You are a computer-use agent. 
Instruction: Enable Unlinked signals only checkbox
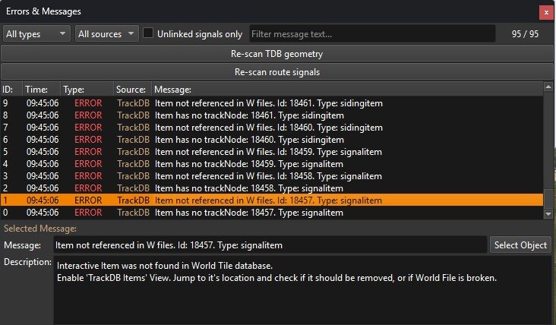[148, 33]
